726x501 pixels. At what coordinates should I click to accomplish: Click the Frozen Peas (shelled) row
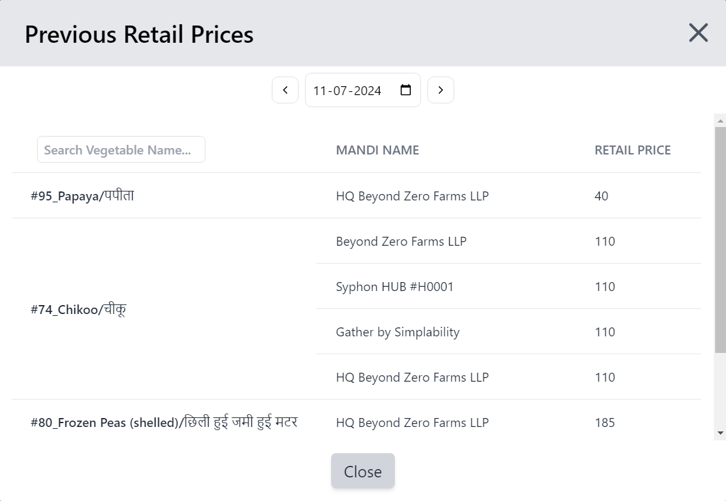coord(163,422)
